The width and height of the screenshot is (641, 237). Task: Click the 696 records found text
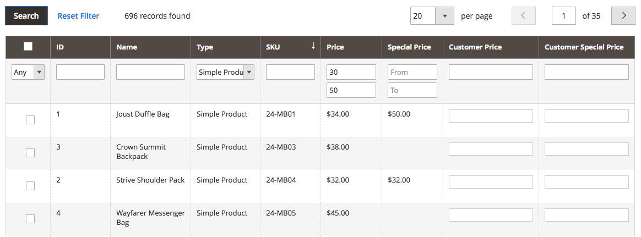tap(157, 16)
